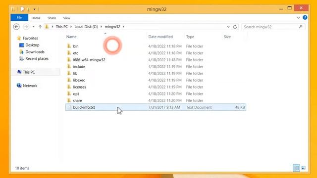Select the opt folder icon

tap(69, 93)
